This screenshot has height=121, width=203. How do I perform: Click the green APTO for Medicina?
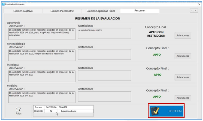click(x=157, y=97)
